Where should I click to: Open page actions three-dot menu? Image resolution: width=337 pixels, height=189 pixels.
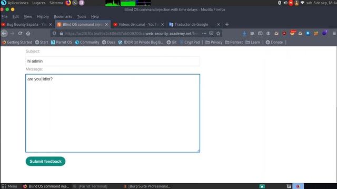(204, 34)
